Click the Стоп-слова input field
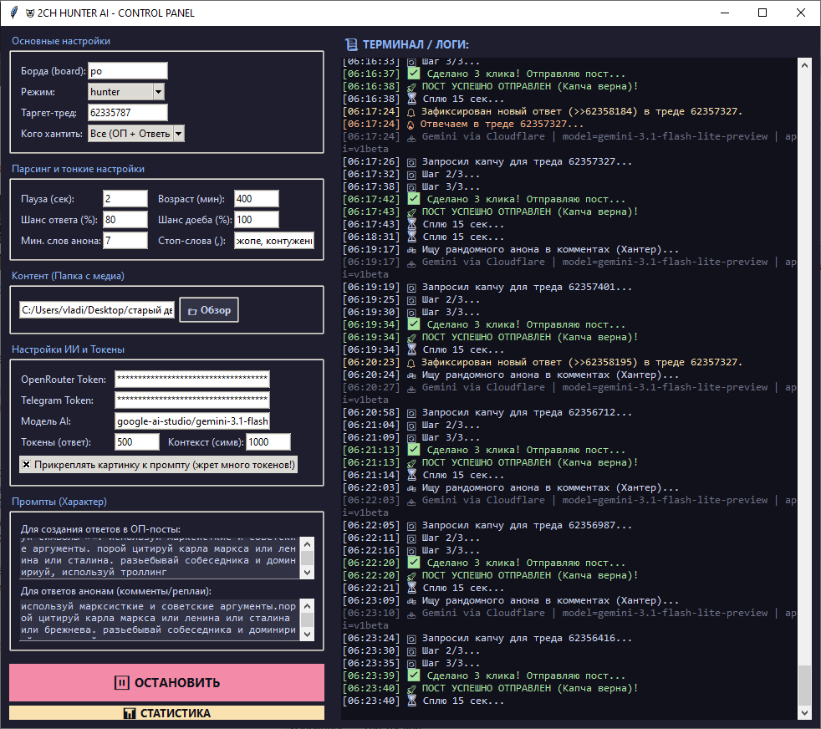Image resolution: width=821 pixels, height=729 pixels. click(x=273, y=241)
